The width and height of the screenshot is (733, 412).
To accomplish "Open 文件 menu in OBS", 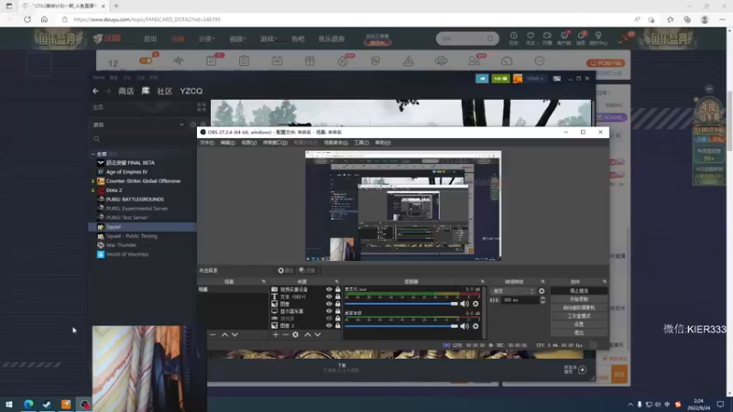I will [207, 143].
